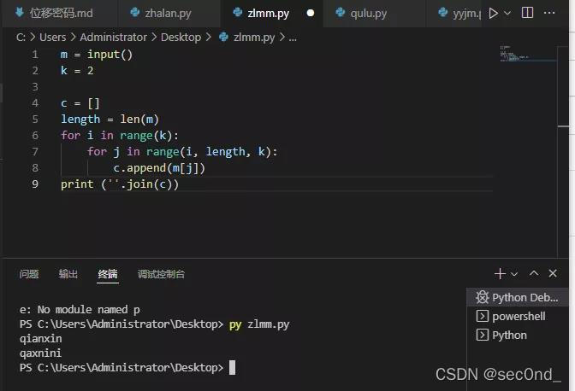Click the unsaved dot on zlmm.py tab
Viewport: 575px width, 391px height.
311,13
